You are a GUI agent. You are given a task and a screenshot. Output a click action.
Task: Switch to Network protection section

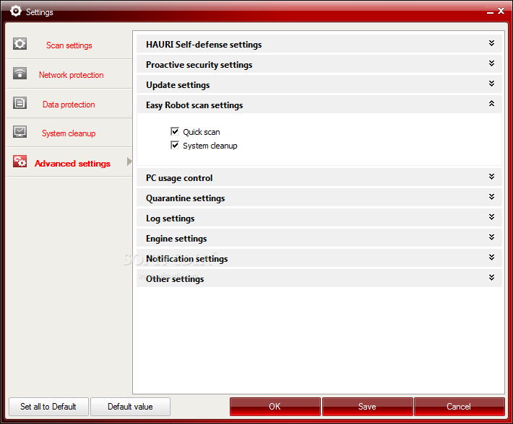tap(71, 75)
